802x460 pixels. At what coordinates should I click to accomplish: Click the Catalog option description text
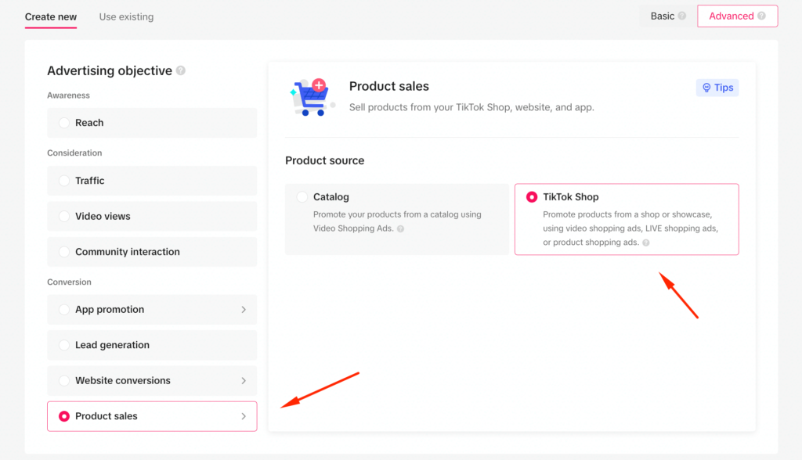[397, 221]
